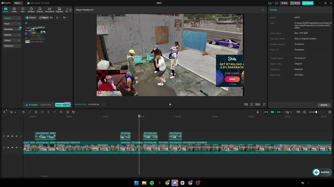Open the Netflix taskbar icon

[x=159, y=183]
